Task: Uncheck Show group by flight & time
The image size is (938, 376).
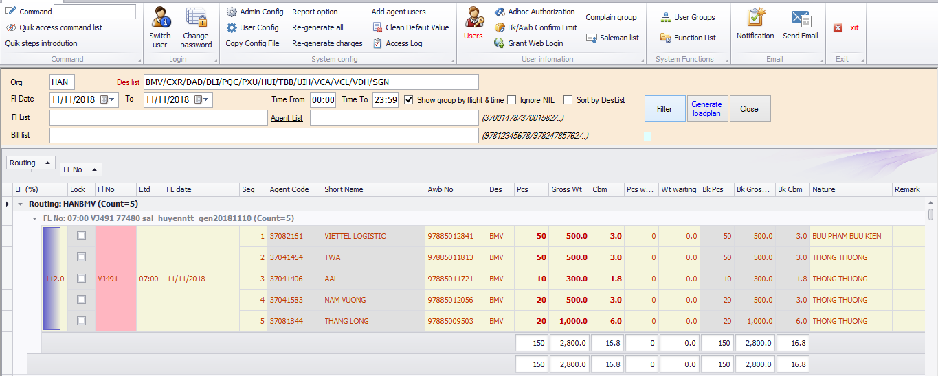Action: [x=409, y=100]
